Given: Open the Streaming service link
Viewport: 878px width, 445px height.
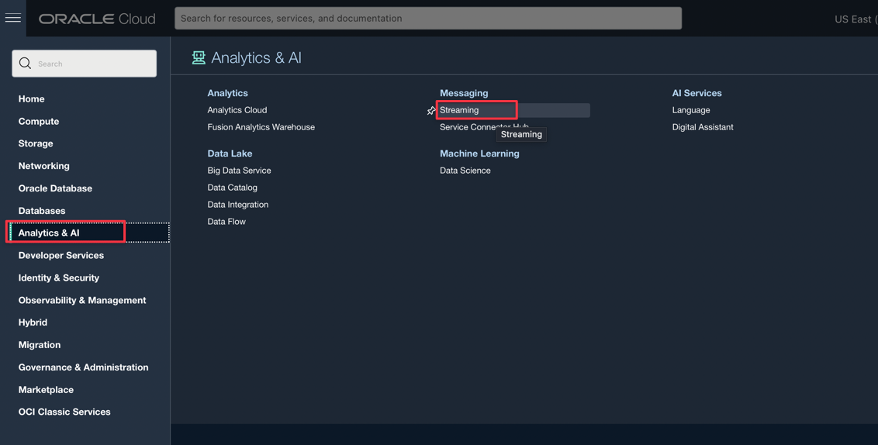Looking at the screenshot, I should click(x=459, y=110).
